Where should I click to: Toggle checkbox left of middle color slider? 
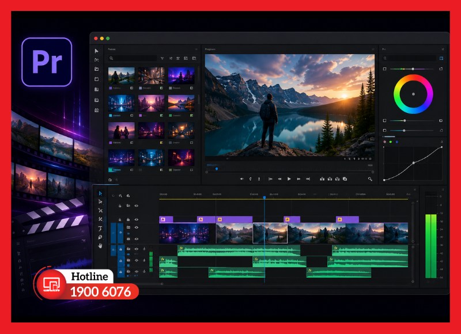point(384,121)
